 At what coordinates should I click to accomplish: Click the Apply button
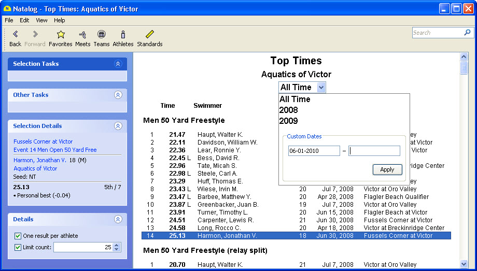point(387,169)
